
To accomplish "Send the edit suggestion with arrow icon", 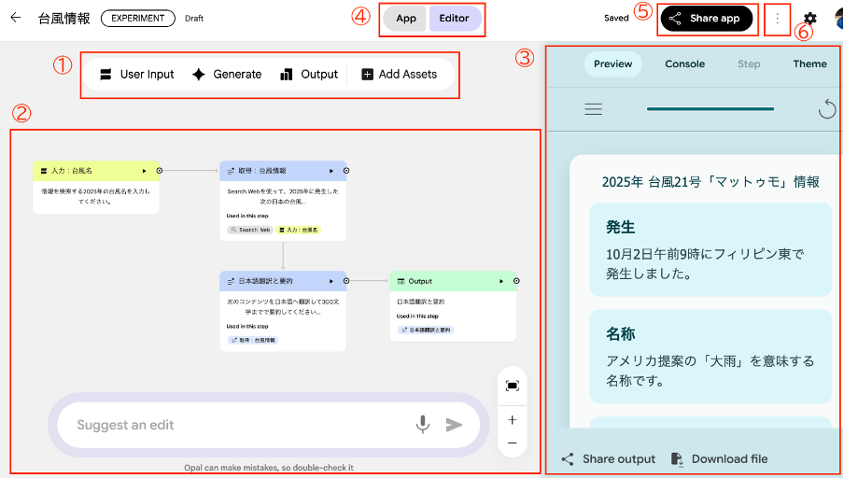I will (454, 425).
